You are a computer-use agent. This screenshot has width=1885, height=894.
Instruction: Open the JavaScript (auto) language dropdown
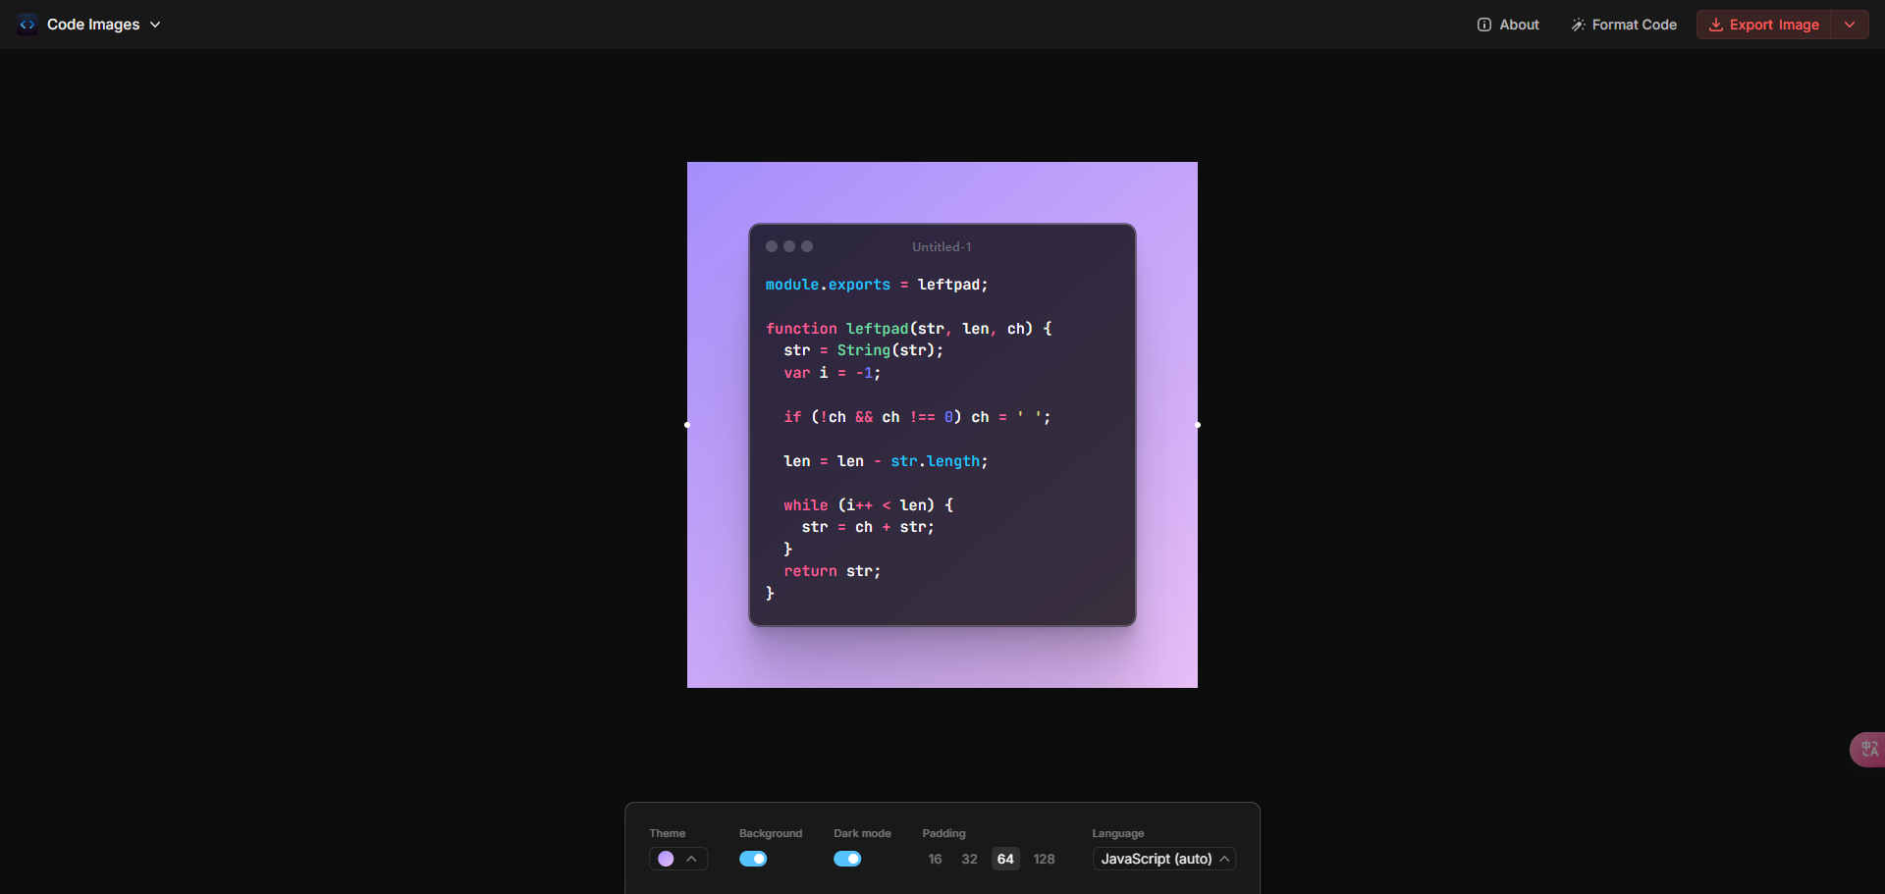1164,859
